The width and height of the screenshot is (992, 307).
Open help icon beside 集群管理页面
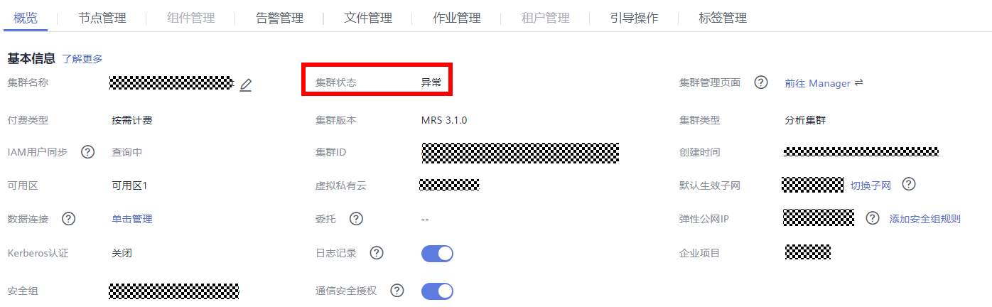(761, 82)
